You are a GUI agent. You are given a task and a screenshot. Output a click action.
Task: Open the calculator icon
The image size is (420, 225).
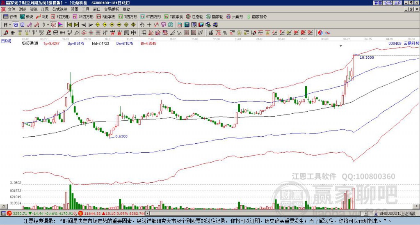tap(187, 25)
